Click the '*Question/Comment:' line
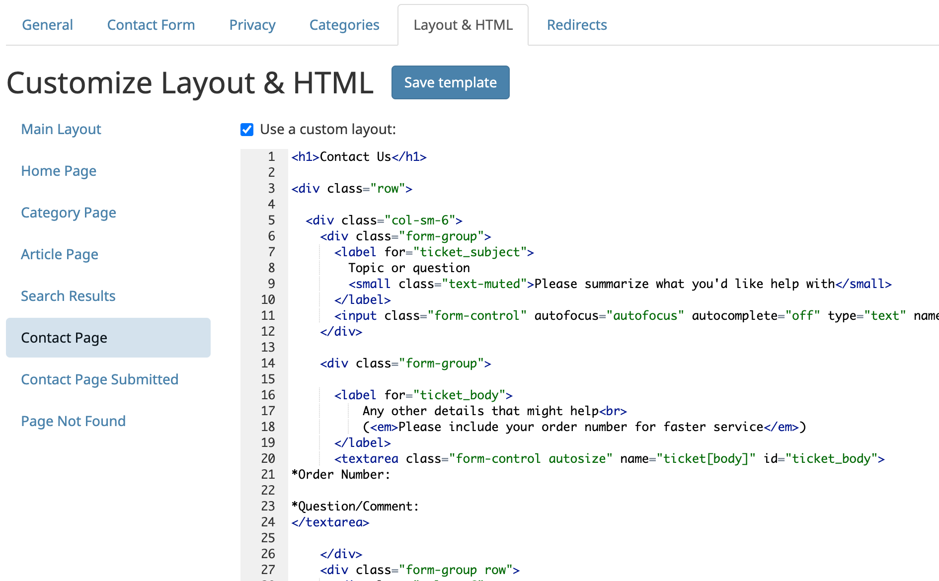This screenshot has width=939, height=581. (355, 507)
